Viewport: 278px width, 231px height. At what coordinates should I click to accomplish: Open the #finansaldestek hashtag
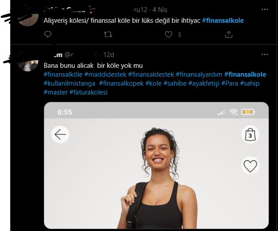pyautogui.click(x=151, y=74)
